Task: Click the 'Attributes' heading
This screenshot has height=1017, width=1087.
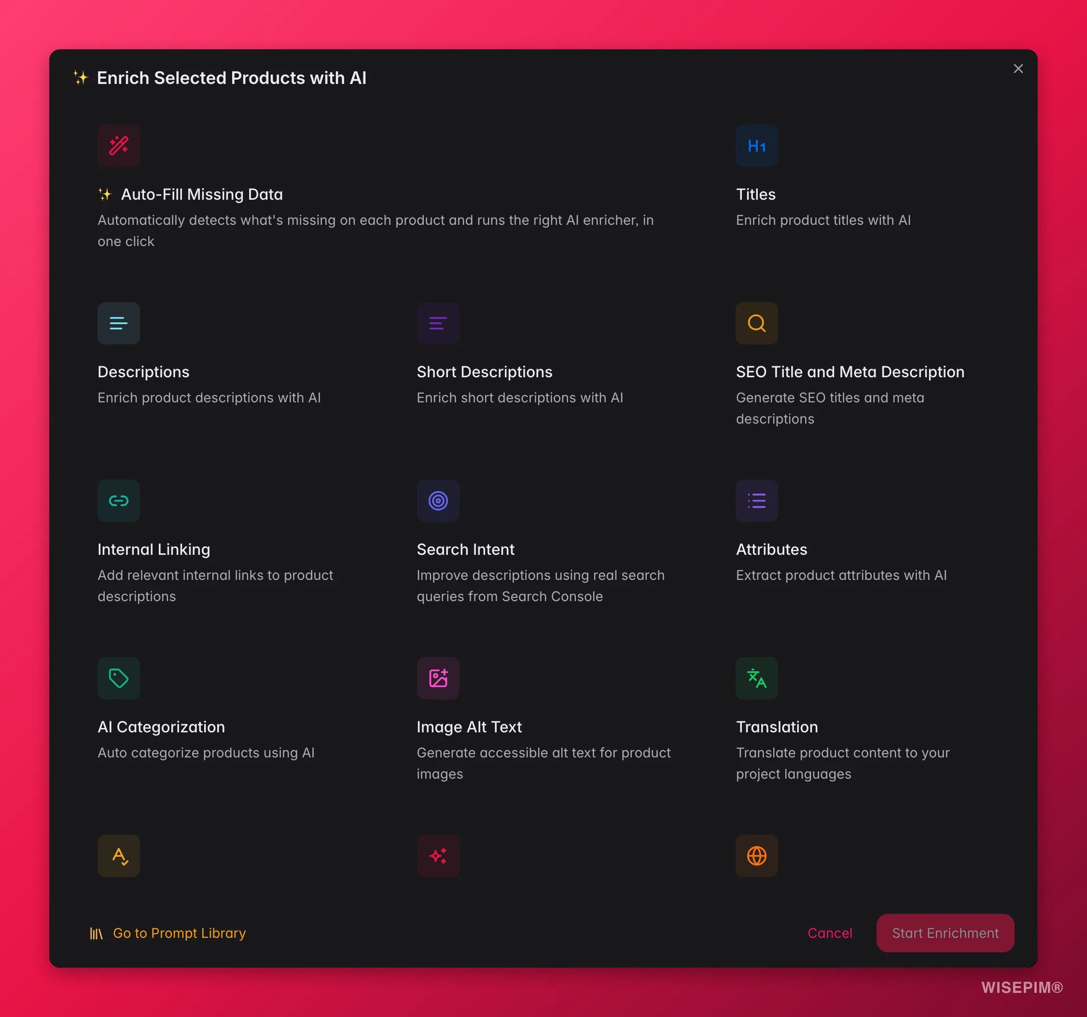Action: pyautogui.click(x=771, y=550)
